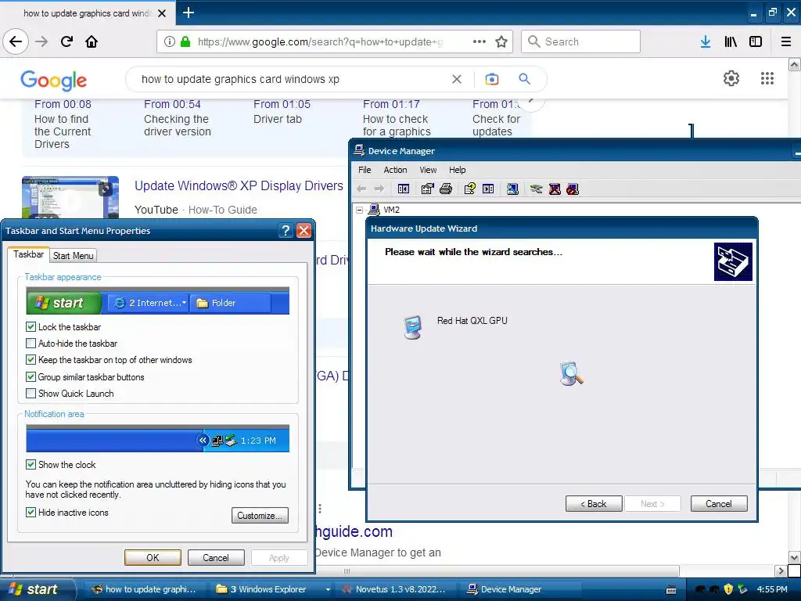The image size is (801, 601).
Task: Open the page actions three-dots menu in address bar
Action: (480, 41)
